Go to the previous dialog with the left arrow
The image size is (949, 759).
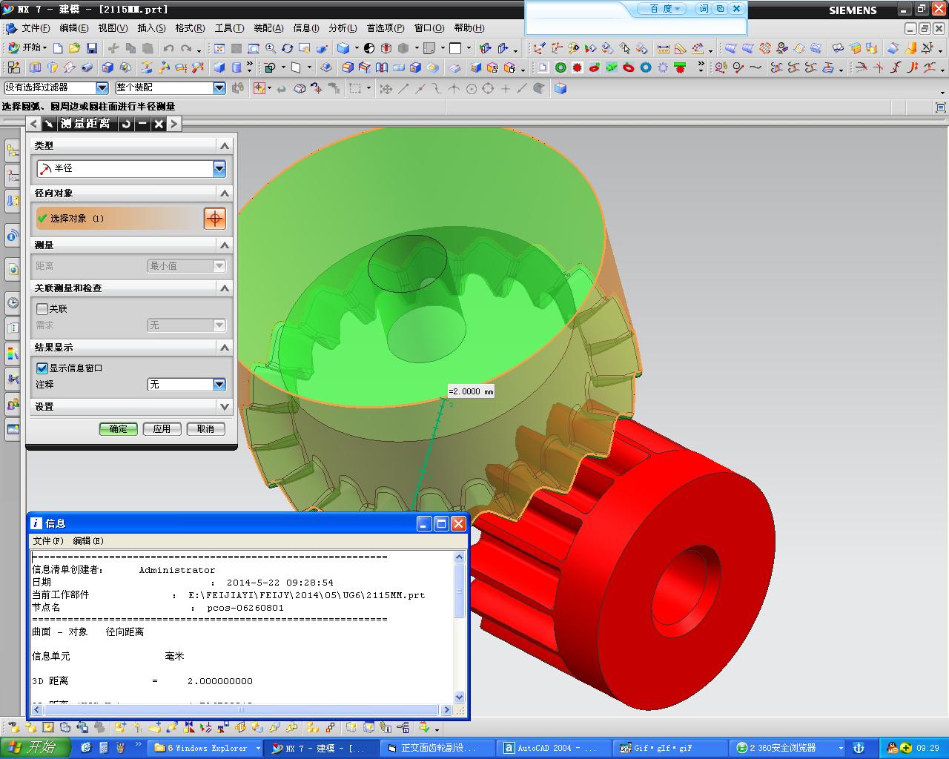[34, 124]
